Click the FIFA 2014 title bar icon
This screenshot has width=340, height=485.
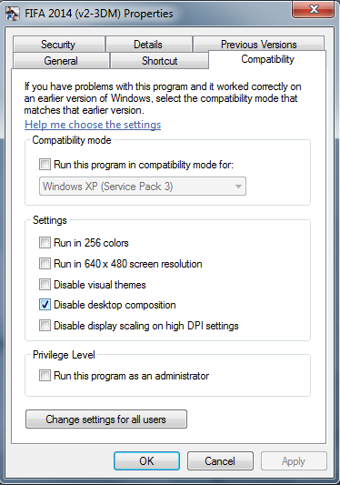[x=13, y=14]
